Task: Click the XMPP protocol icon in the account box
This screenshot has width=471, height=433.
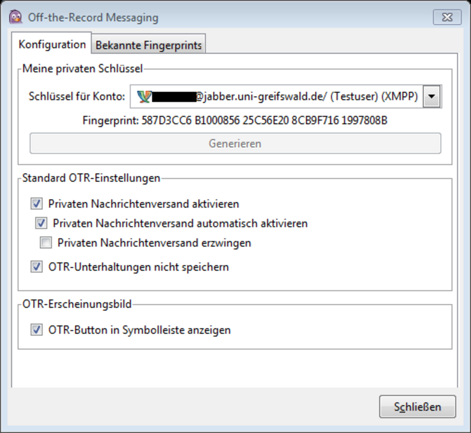Action: click(x=144, y=96)
